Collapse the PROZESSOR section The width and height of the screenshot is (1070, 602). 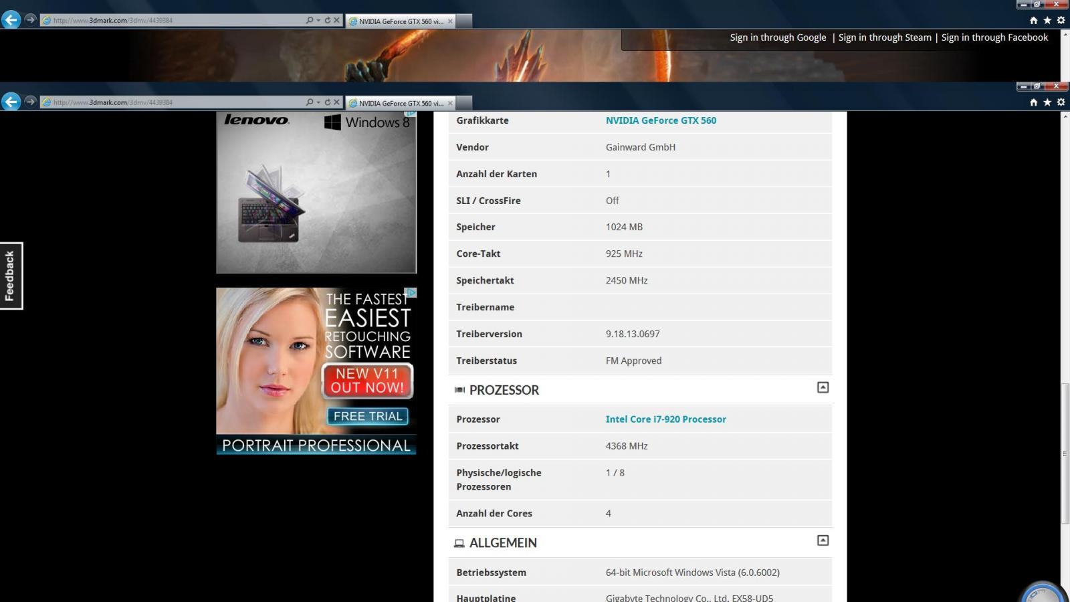point(823,387)
